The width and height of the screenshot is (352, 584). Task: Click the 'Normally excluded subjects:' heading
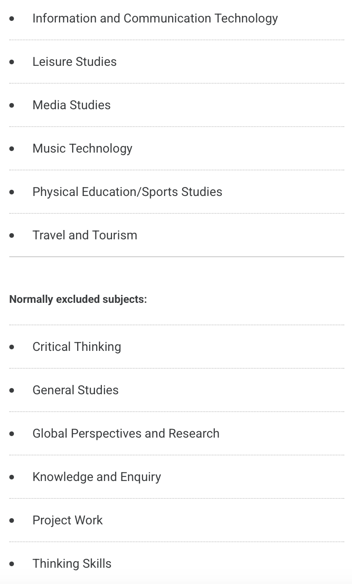click(x=78, y=299)
